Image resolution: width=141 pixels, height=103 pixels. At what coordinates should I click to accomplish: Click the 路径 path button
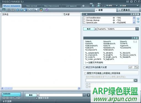[x=31, y=95]
